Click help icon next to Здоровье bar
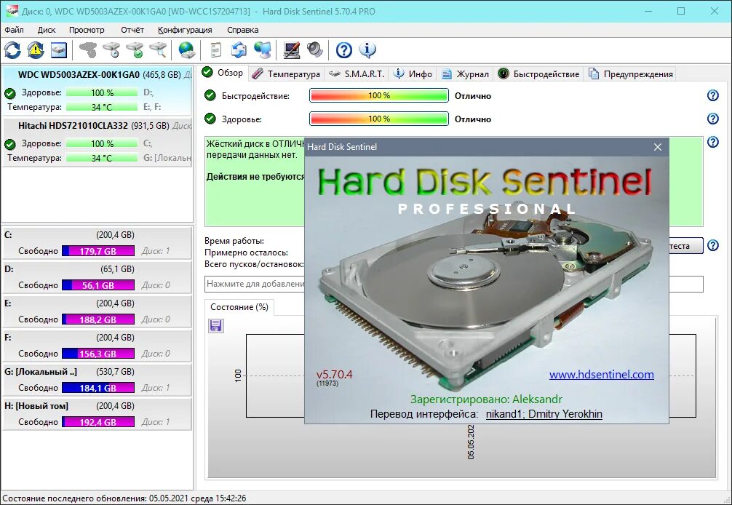The width and height of the screenshot is (732, 505). point(713,119)
